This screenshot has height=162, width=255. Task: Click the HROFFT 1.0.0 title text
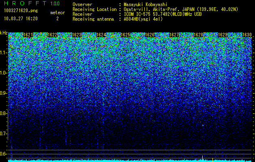point(32,3)
